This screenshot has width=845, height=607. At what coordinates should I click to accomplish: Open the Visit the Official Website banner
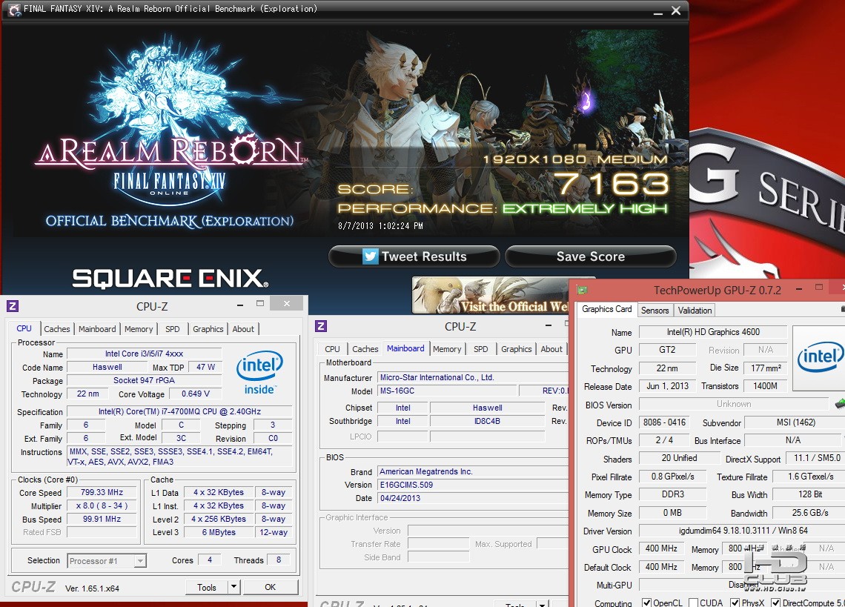pos(491,296)
